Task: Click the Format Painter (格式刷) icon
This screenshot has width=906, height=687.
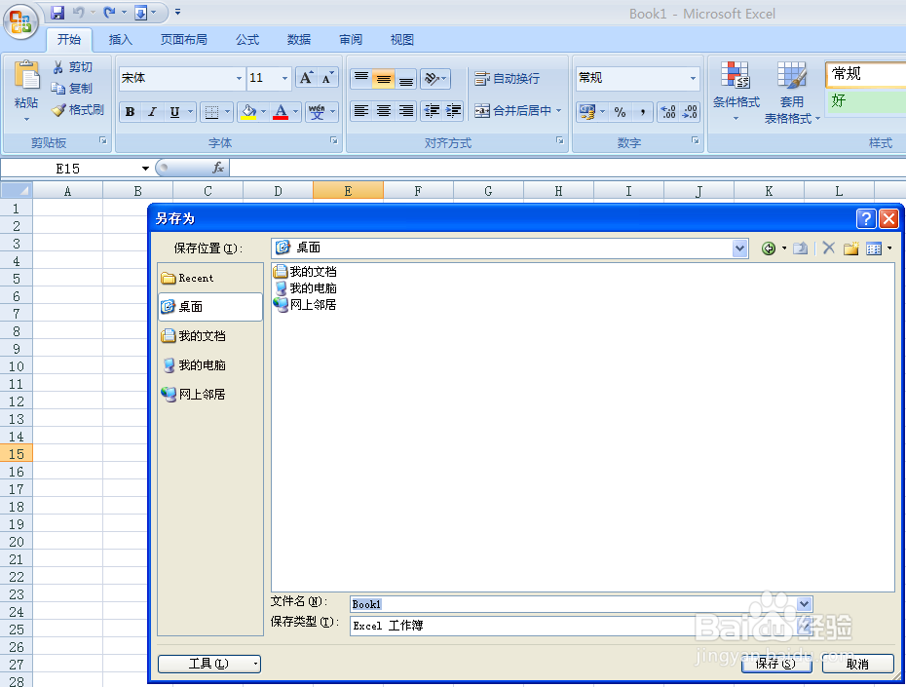Action: pyautogui.click(x=58, y=110)
